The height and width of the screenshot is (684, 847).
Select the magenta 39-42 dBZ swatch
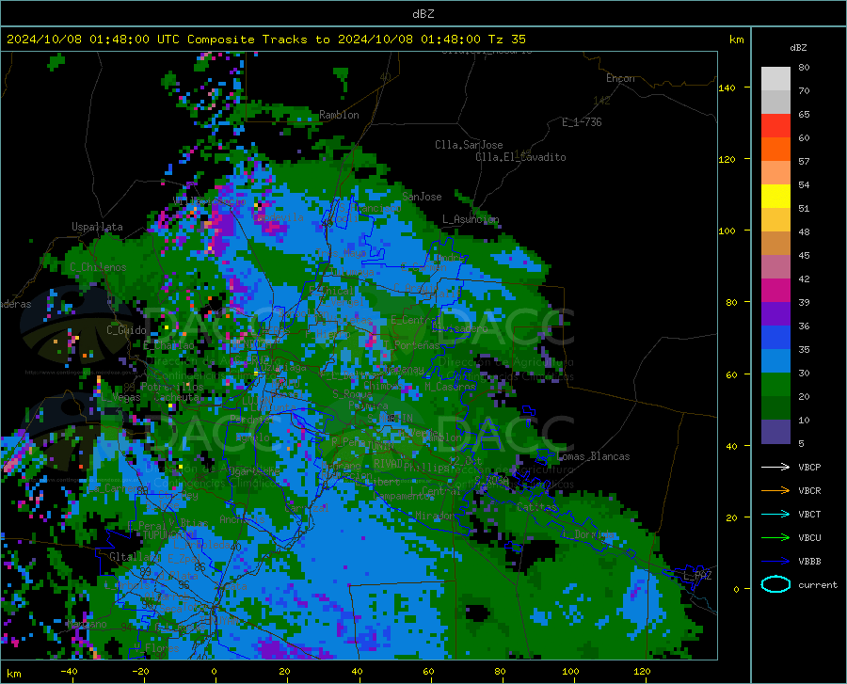(775, 291)
